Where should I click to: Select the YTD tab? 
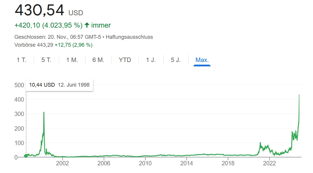[x=125, y=60]
